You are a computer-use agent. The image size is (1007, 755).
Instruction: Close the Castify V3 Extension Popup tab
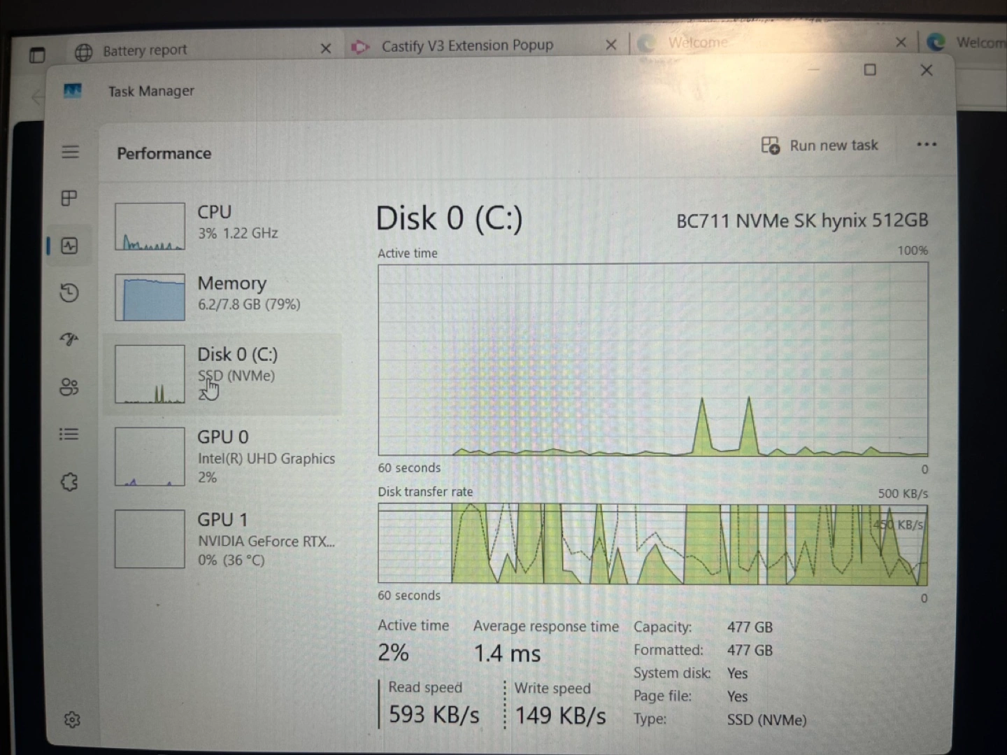tap(611, 45)
